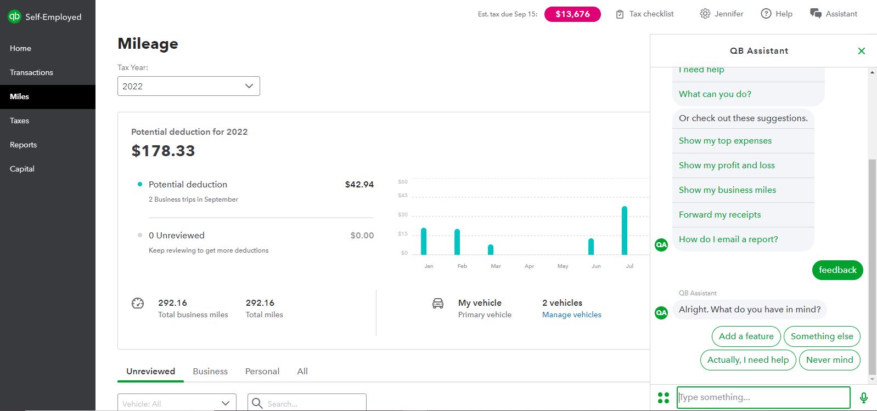Choose Actually, I need help option
The width and height of the screenshot is (877, 411).
click(748, 360)
